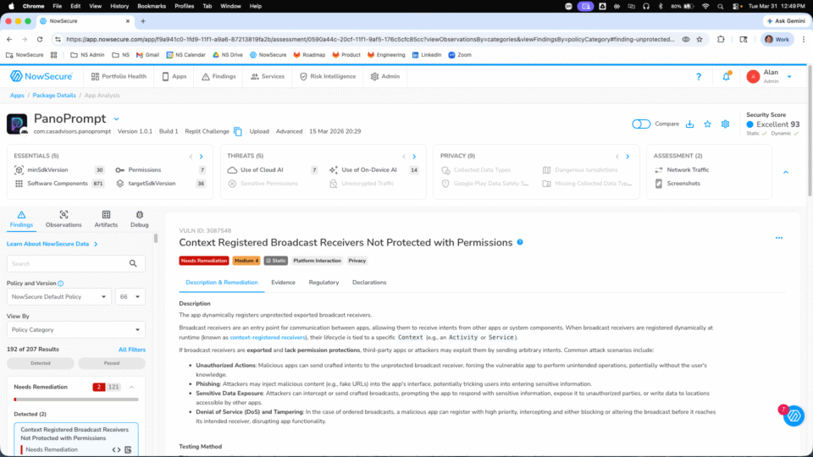813x457 pixels.
Task: Copy the Replit Challenge clipboard icon
Action: tap(237, 132)
